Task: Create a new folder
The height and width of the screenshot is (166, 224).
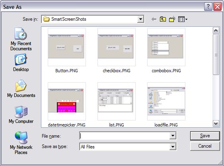Action: [172, 19]
